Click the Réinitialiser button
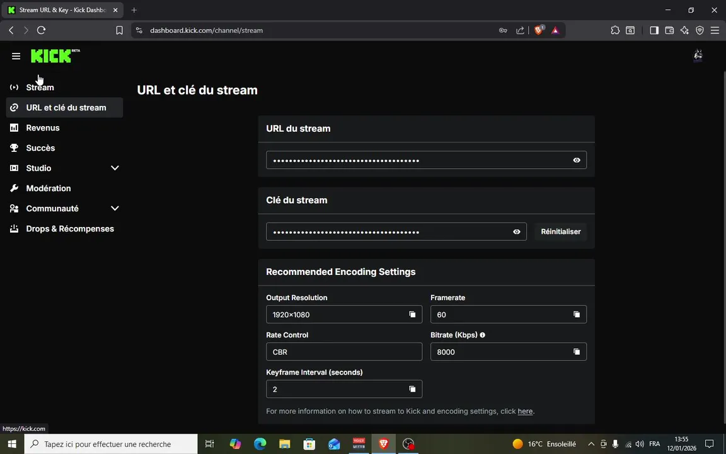The height and width of the screenshot is (454, 726). [x=561, y=231]
